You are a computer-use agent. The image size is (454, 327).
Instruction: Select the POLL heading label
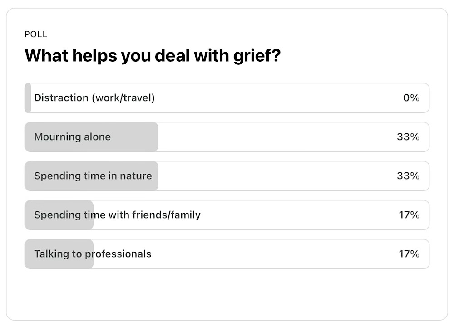coord(36,34)
